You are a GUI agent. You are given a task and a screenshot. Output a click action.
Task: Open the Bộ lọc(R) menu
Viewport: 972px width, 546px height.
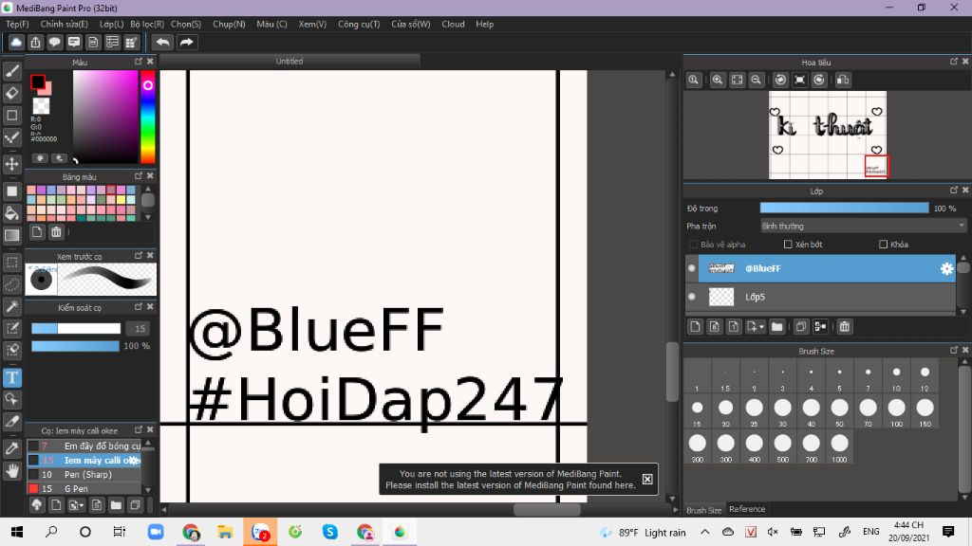pos(147,24)
